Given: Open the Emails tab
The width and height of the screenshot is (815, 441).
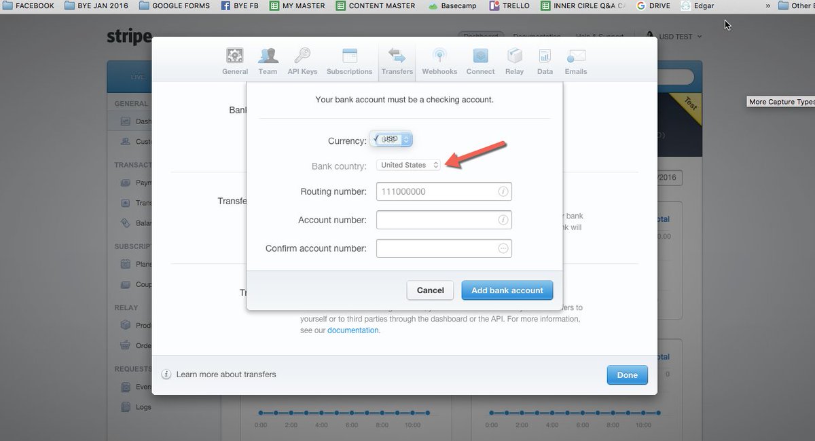Looking at the screenshot, I should (576, 61).
